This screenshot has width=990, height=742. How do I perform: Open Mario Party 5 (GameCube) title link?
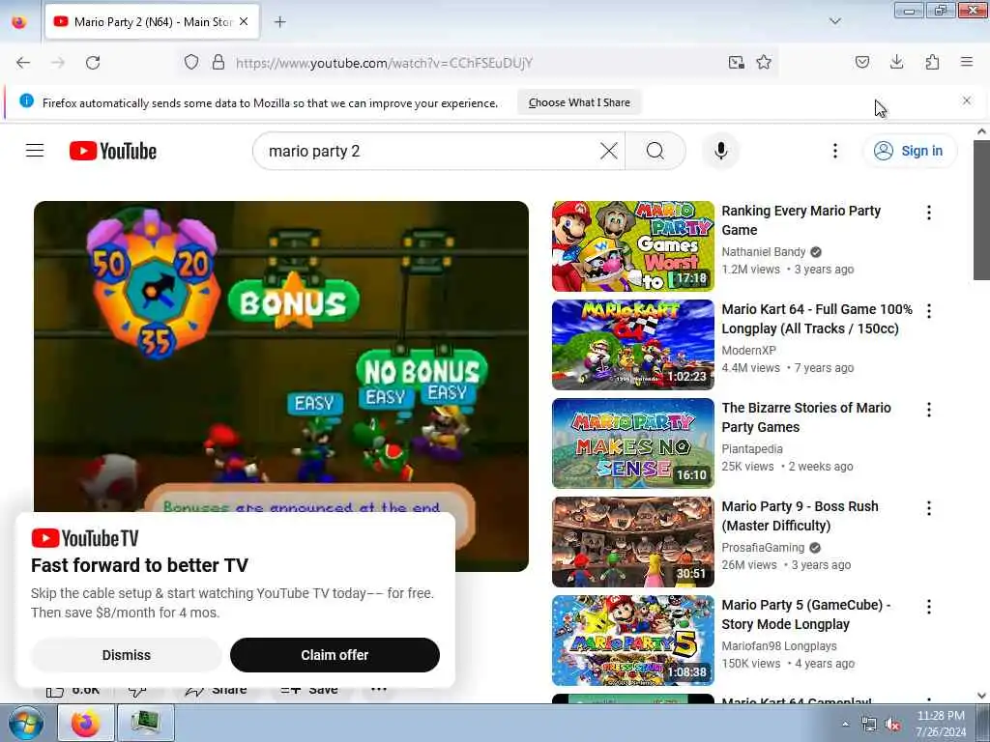pos(806,614)
